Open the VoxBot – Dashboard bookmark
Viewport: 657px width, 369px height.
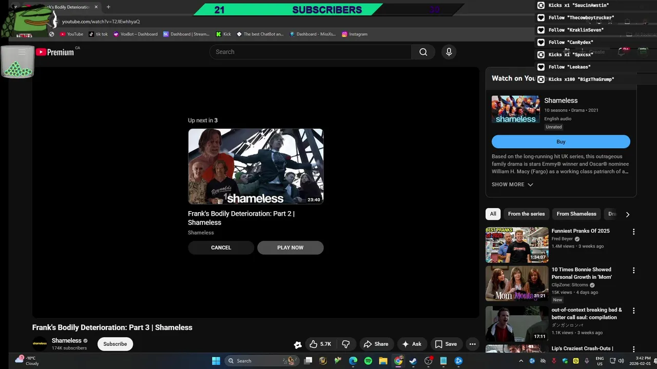coord(136,34)
